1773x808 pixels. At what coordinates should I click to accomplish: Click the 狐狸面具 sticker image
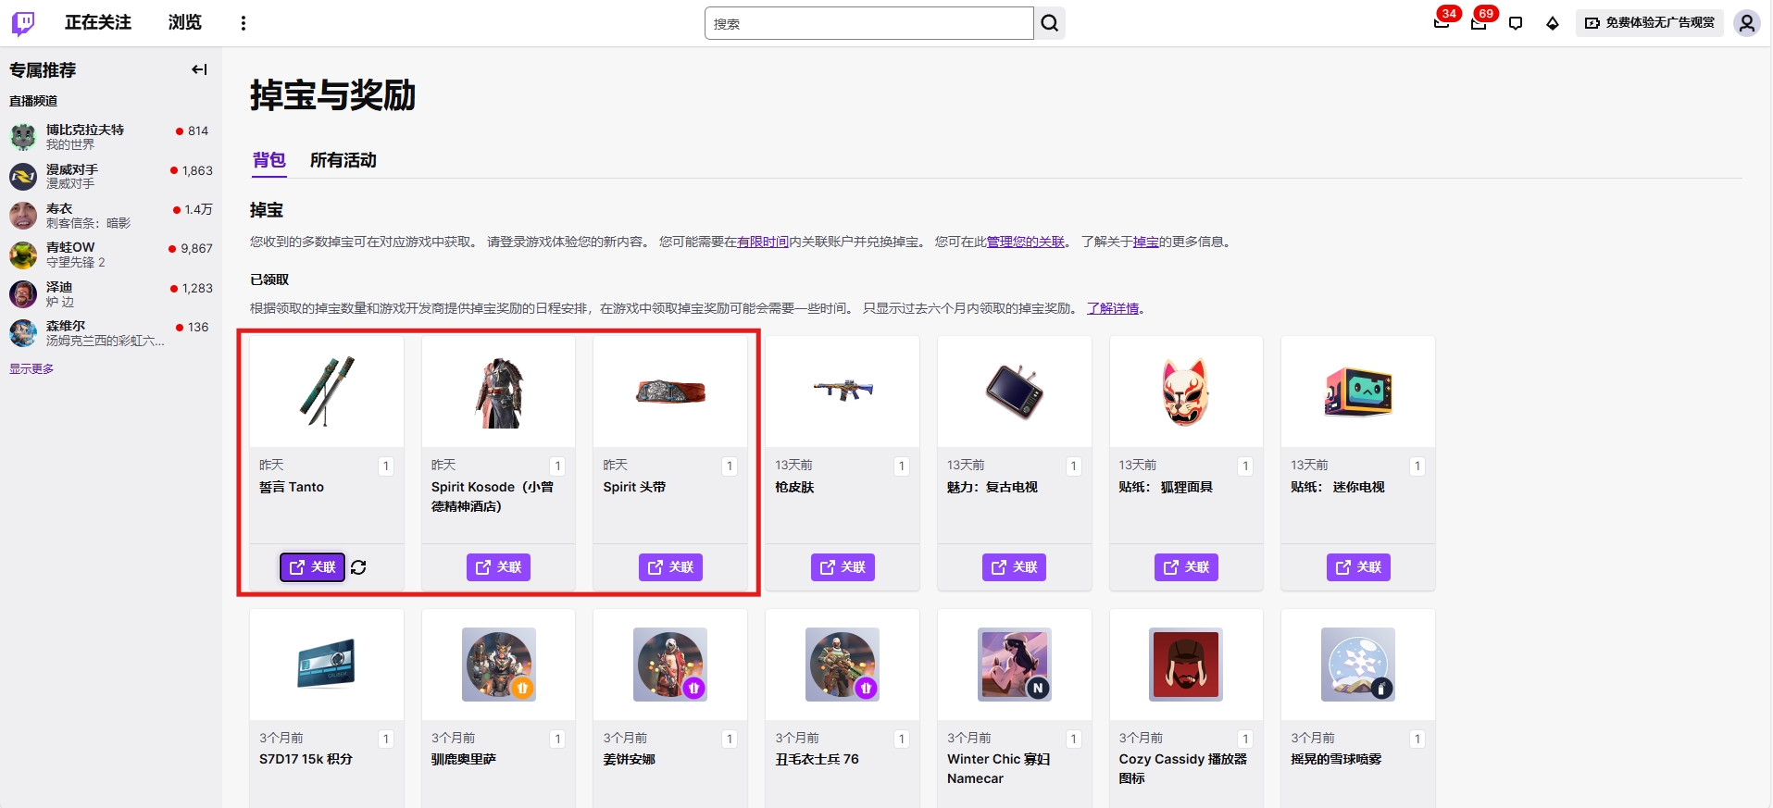[1186, 392]
